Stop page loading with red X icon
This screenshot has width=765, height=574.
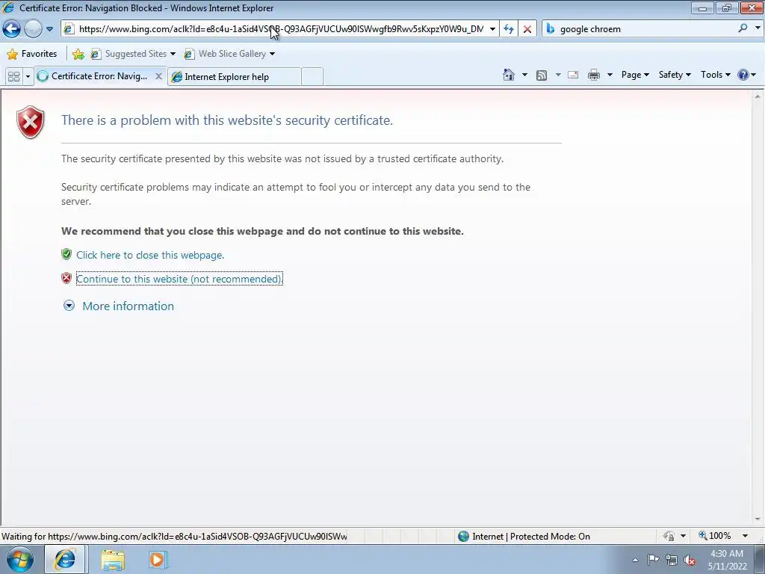click(527, 29)
